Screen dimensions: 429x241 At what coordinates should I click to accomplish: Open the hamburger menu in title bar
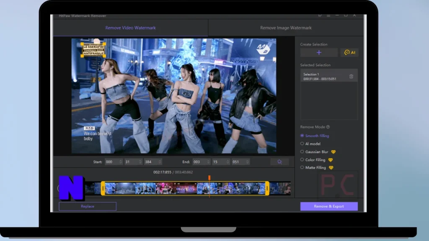pyautogui.click(x=328, y=15)
